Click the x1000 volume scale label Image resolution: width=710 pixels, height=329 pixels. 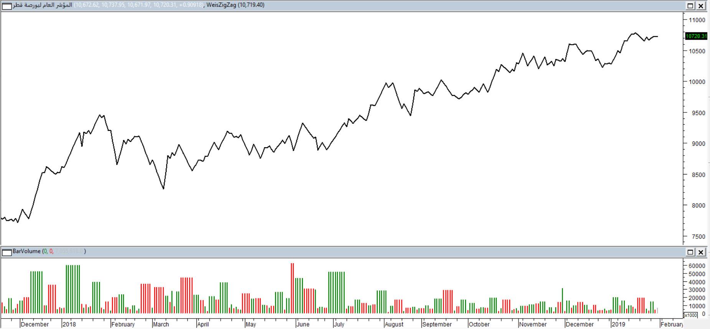coord(690,315)
